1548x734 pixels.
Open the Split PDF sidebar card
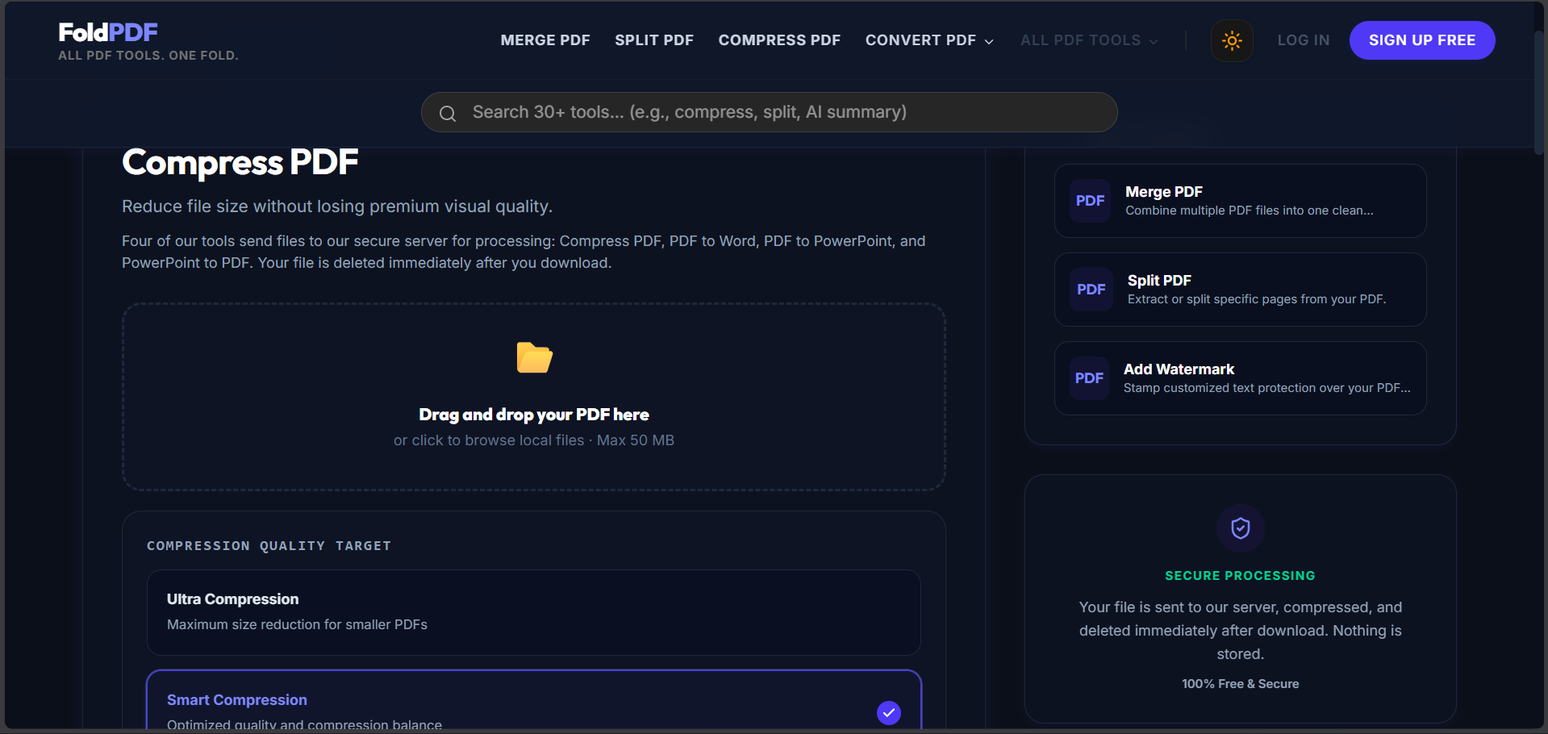point(1240,290)
